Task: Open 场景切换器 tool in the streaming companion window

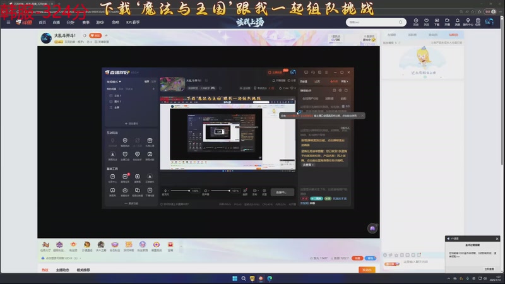Action: (137, 192)
